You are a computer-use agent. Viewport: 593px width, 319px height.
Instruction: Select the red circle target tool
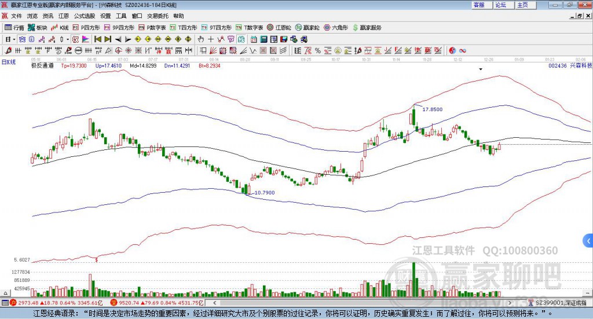(118, 50)
